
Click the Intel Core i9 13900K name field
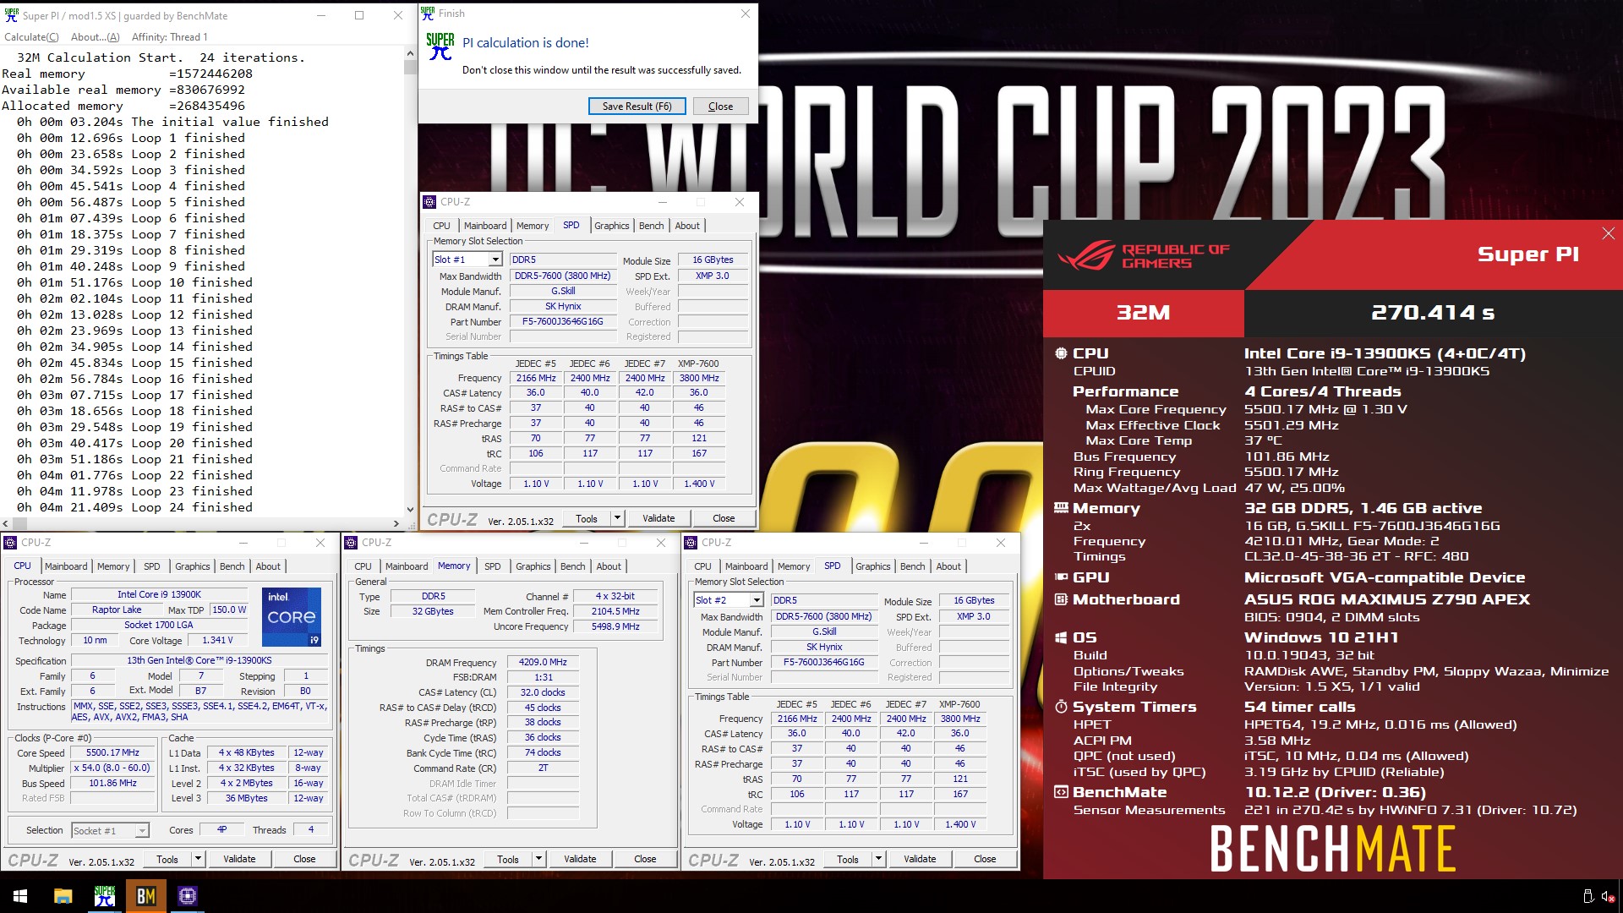click(x=159, y=595)
